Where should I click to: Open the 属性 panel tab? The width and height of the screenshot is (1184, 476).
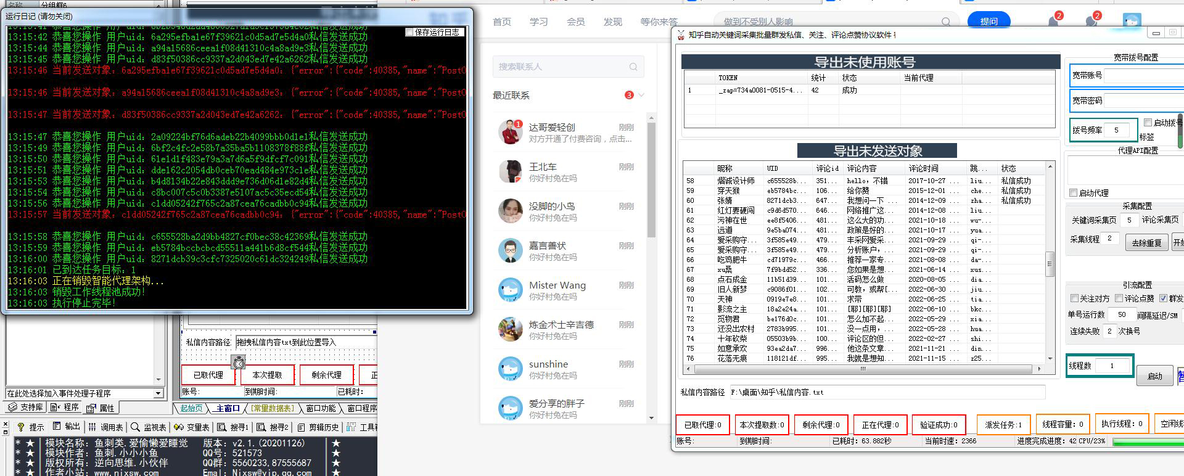click(101, 408)
